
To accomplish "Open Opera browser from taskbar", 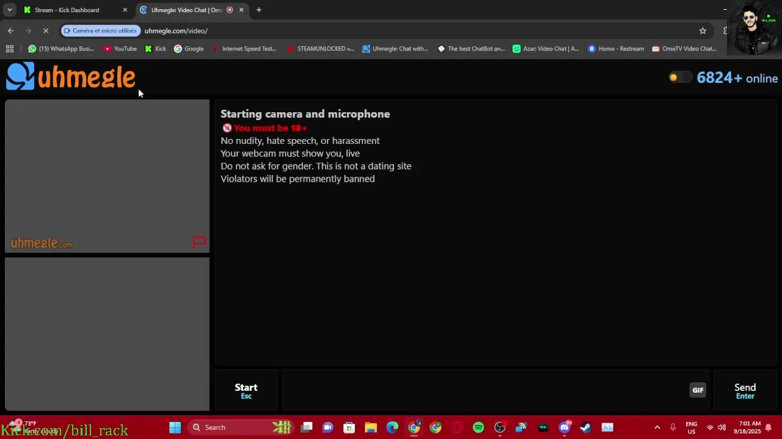I will tap(457, 427).
